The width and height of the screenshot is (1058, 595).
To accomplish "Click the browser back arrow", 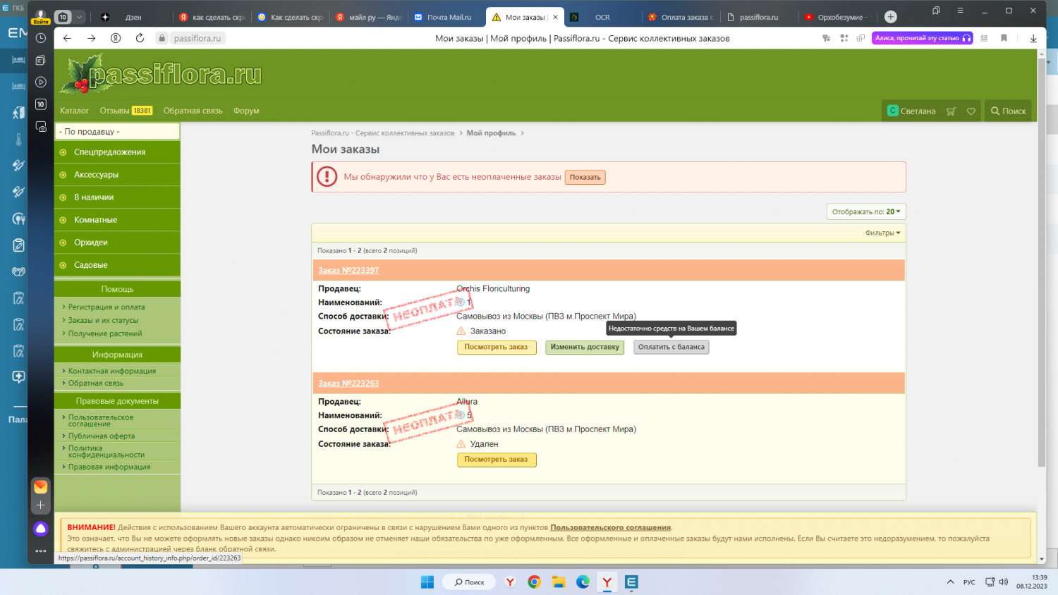I will [68, 38].
